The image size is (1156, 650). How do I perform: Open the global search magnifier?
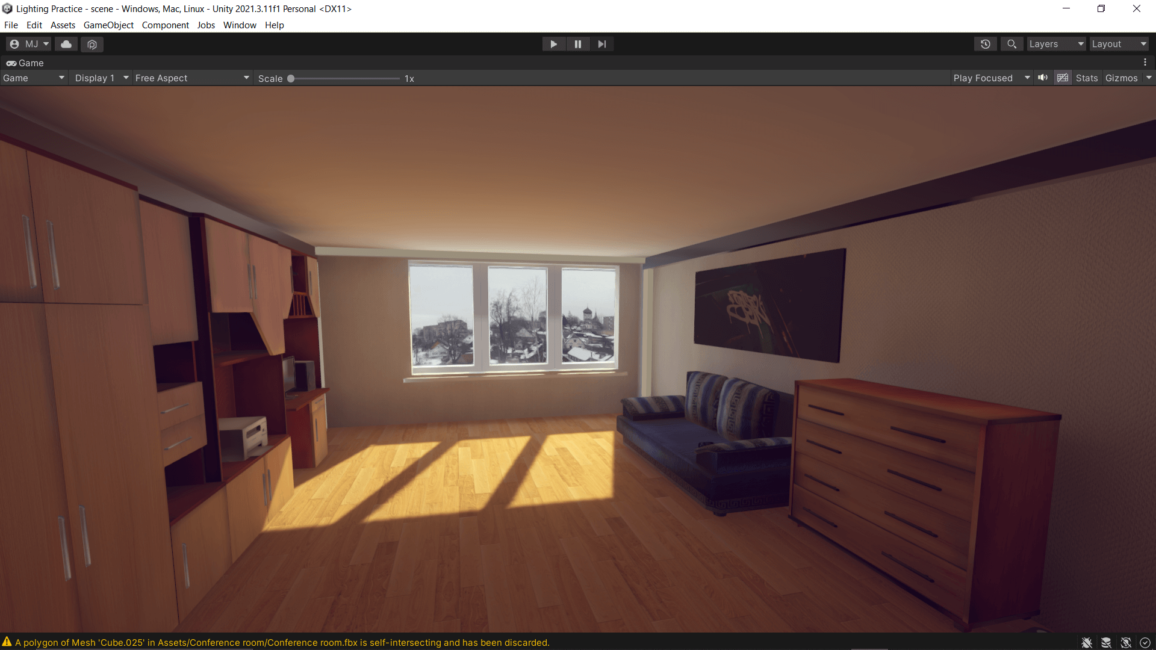pyautogui.click(x=1011, y=44)
